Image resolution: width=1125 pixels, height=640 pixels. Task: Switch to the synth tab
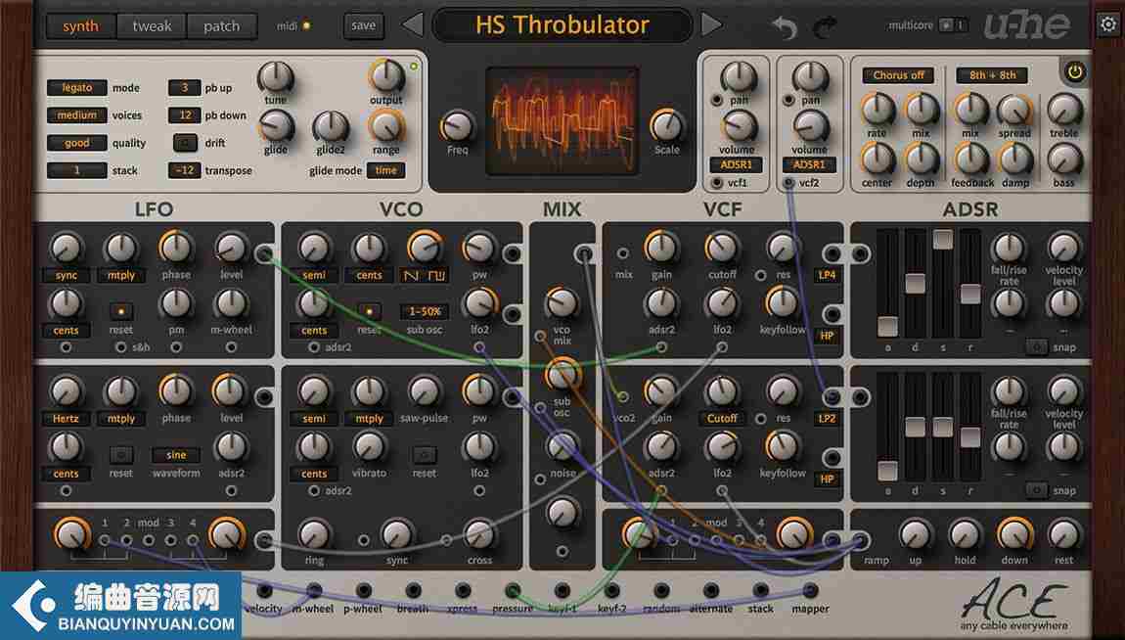(80, 26)
